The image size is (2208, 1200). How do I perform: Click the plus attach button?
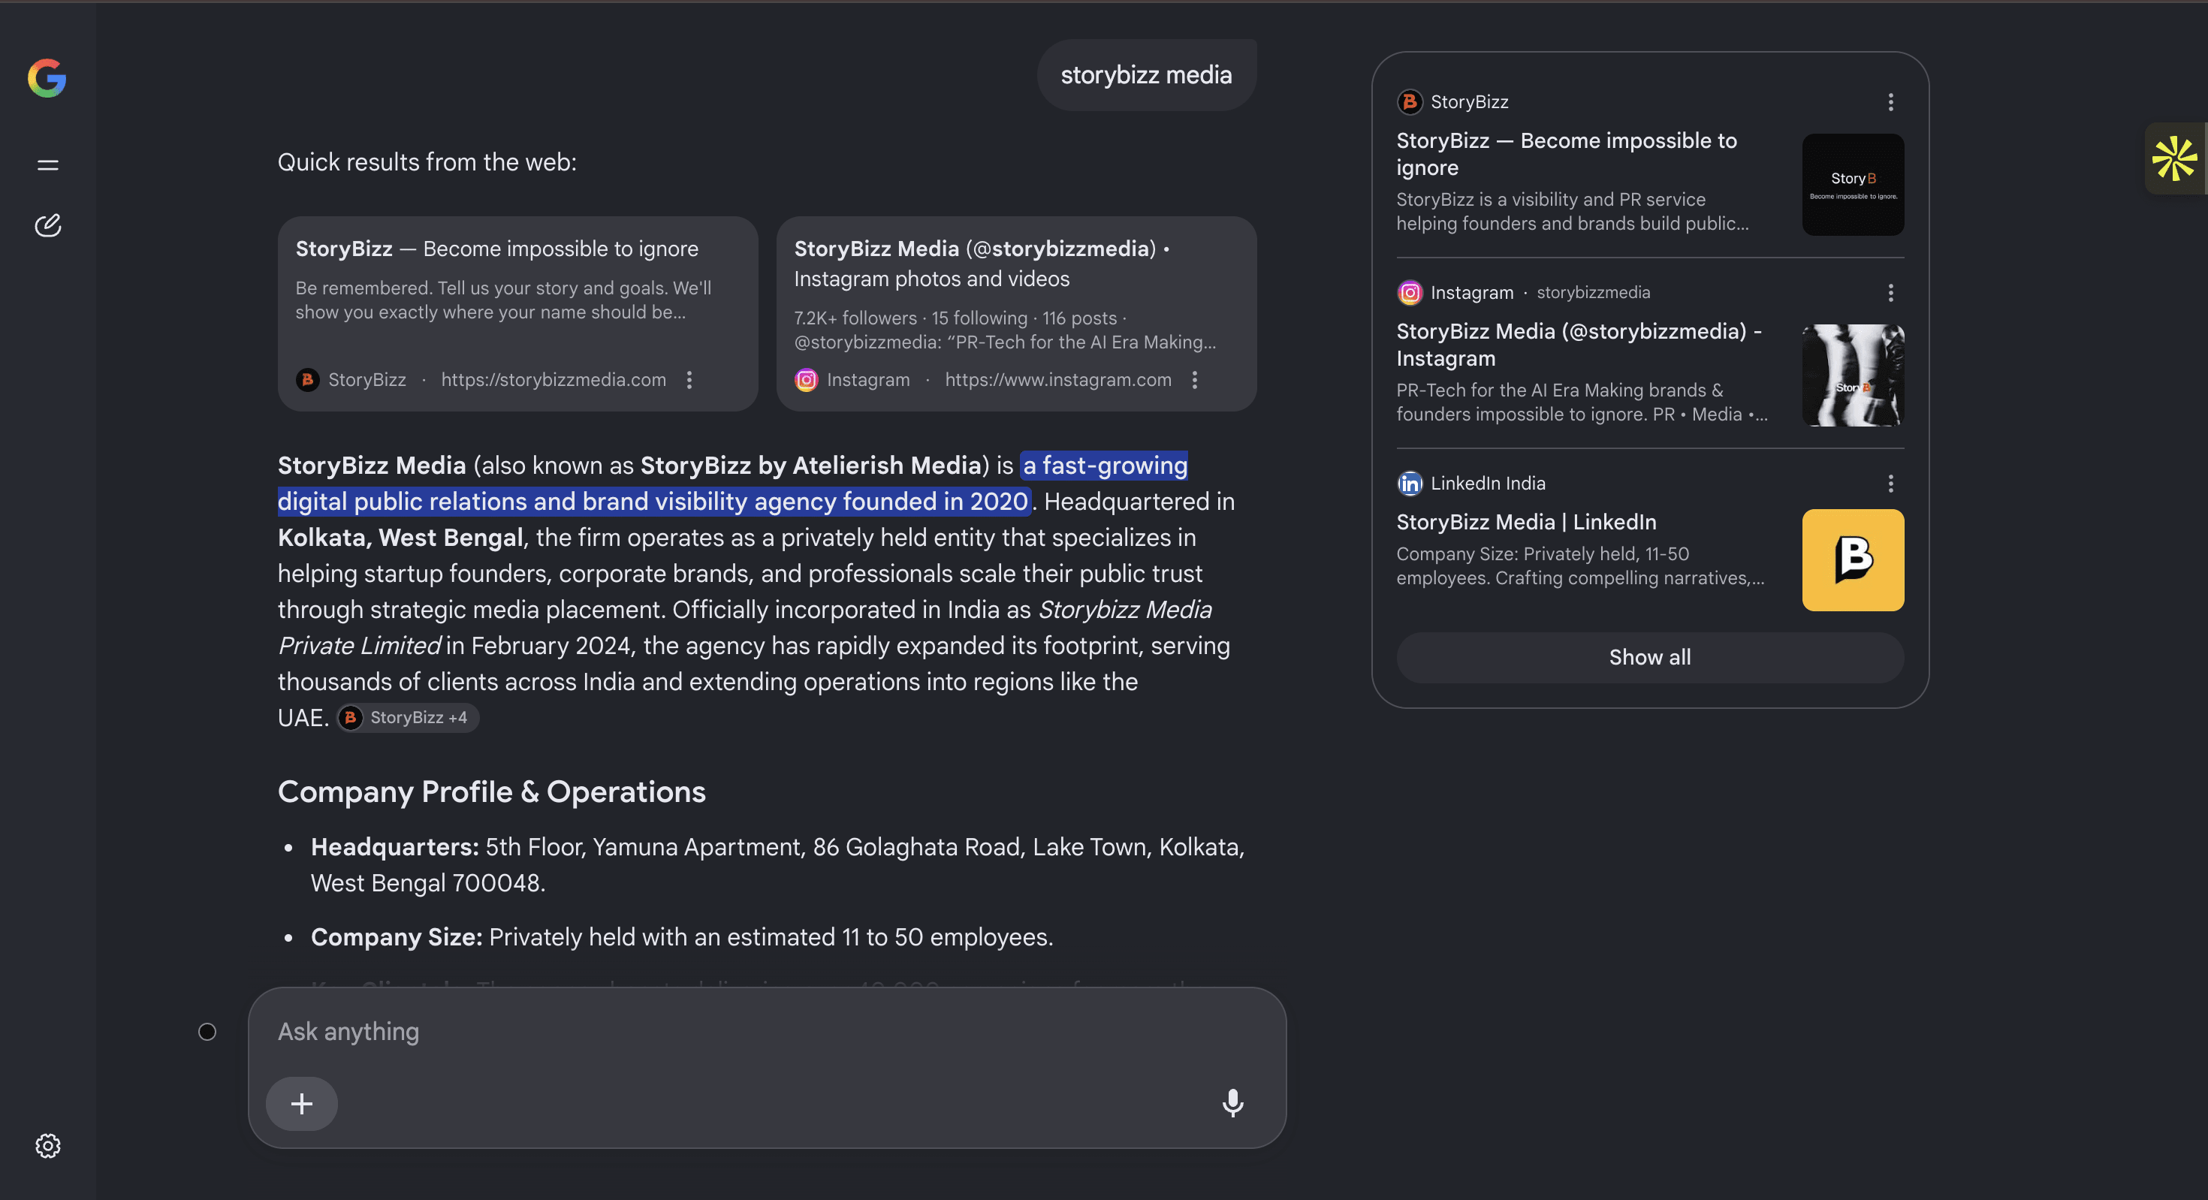pyautogui.click(x=302, y=1103)
